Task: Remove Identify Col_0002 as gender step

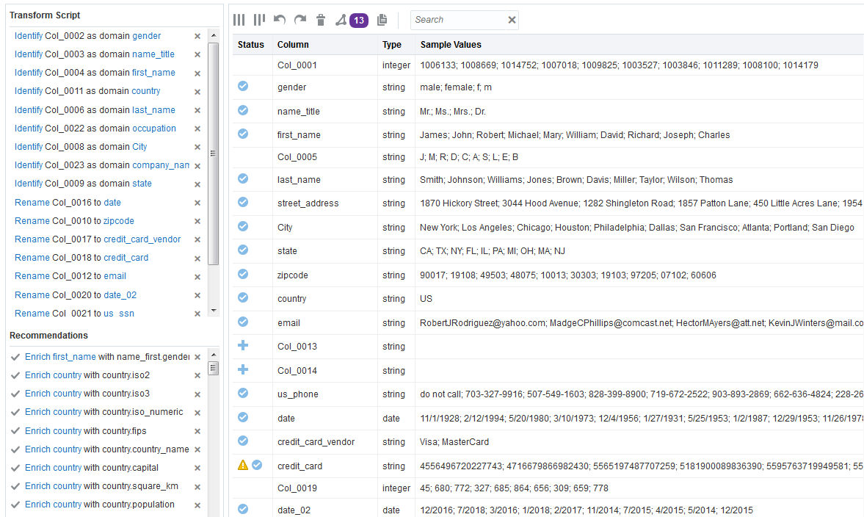Action: (x=197, y=37)
